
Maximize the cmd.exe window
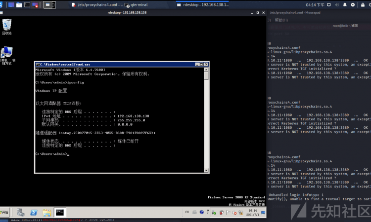coord(202,65)
